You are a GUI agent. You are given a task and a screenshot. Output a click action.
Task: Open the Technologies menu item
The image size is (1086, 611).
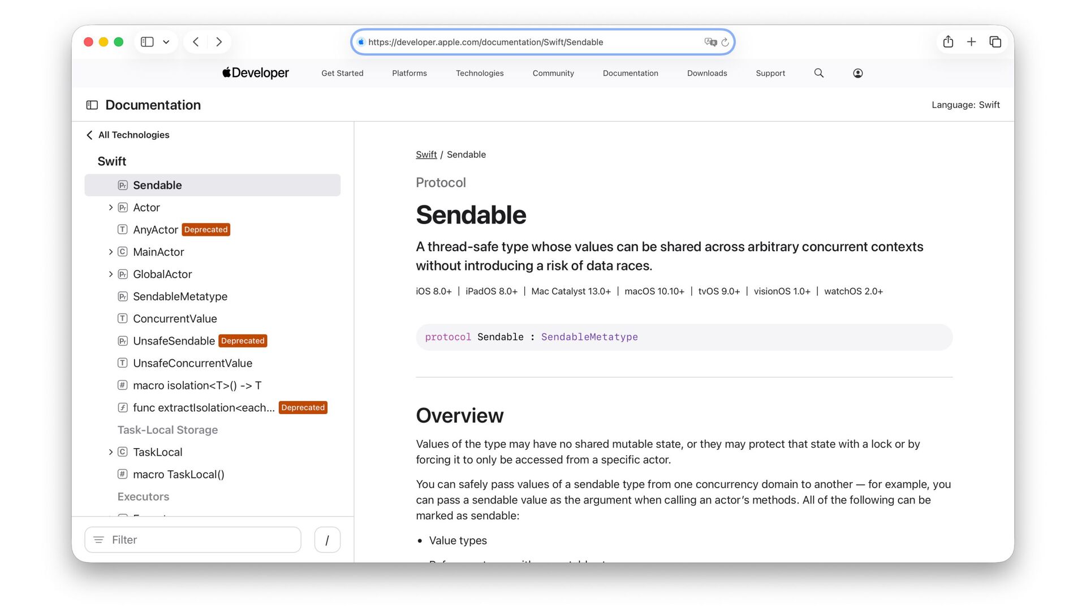(x=479, y=73)
